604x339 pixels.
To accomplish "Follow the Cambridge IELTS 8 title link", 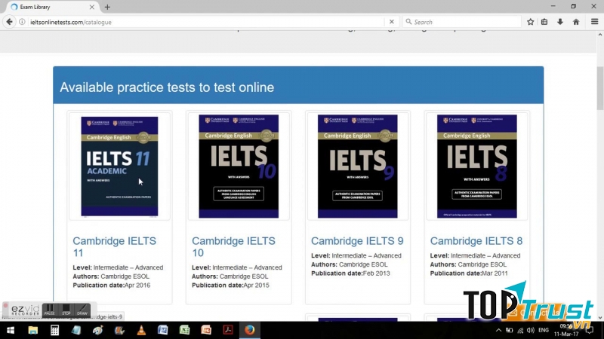I will (x=476, y=241).
